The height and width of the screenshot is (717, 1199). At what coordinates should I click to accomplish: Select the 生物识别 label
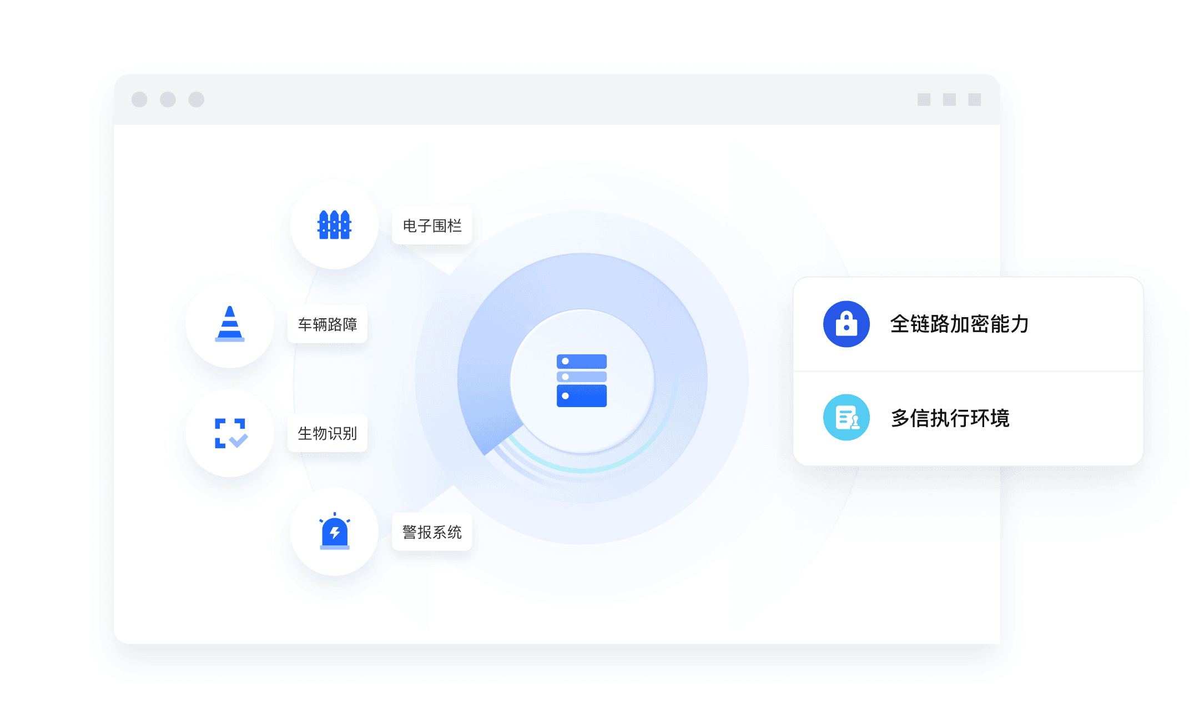click(x=328, y=433)
